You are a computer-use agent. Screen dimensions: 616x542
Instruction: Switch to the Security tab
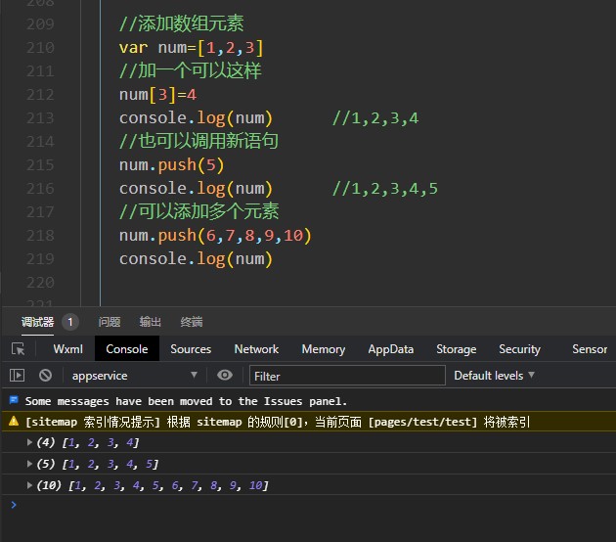pyautogui.click(x=519, y=349)
